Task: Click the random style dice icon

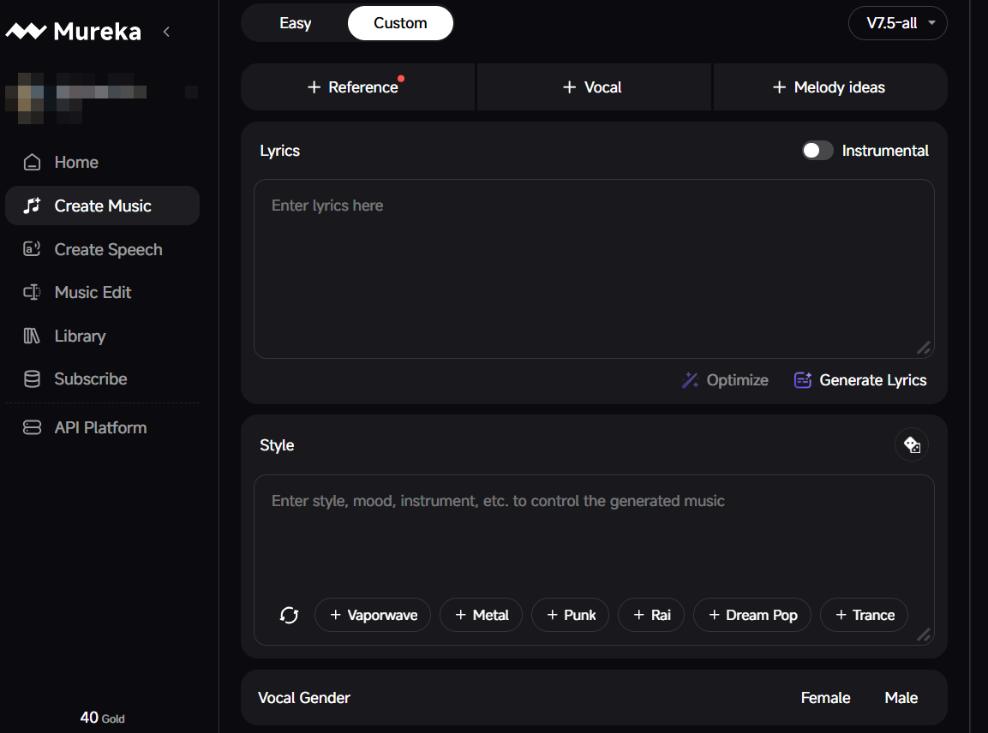Action: [912, 445]
